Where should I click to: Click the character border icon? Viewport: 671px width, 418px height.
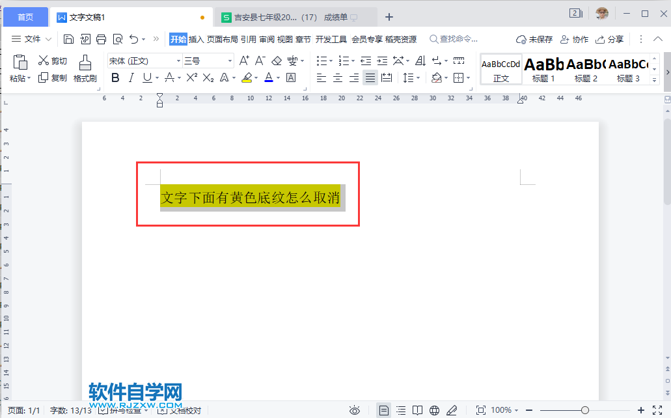(x=291, y=77)
